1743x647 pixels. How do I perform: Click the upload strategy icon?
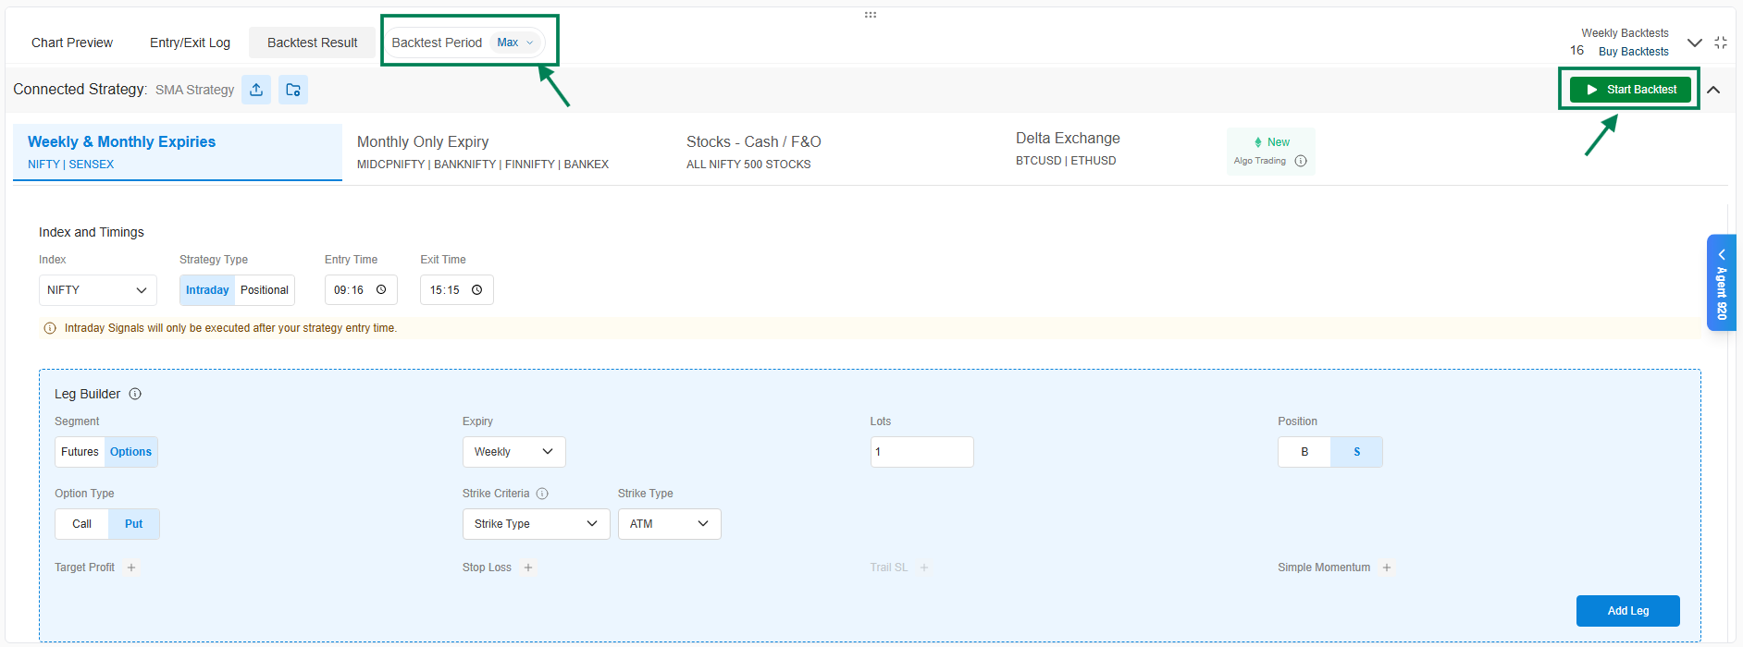tap(256, 90)
